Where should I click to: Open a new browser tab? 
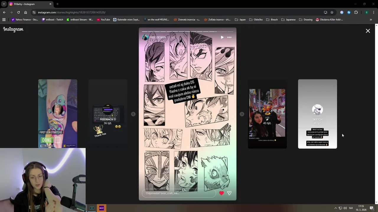click(x=57, y=4)
